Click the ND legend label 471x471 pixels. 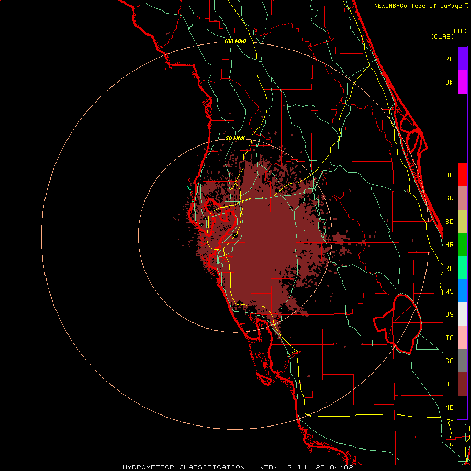click(x=449, y=408)
